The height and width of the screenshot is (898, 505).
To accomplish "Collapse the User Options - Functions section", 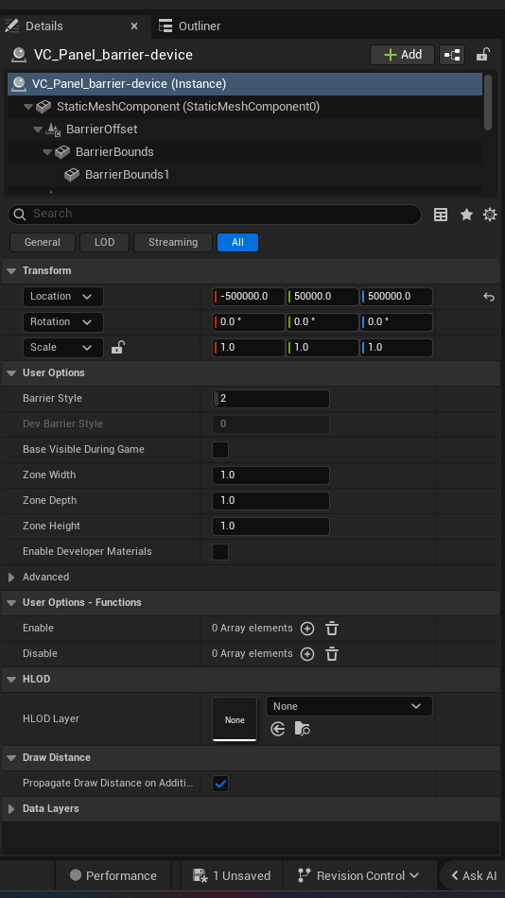I will pyautogui.click(x=11, y=602).
